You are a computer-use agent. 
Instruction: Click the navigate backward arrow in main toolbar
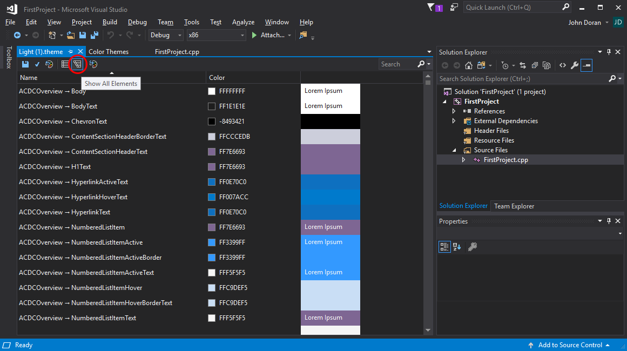point(17,35)
